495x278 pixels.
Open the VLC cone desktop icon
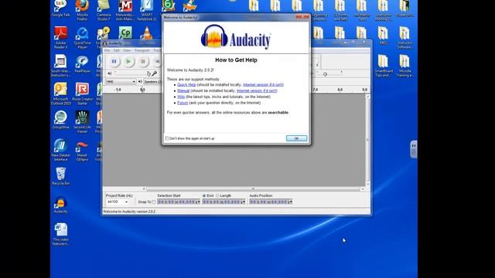point(146,32)
